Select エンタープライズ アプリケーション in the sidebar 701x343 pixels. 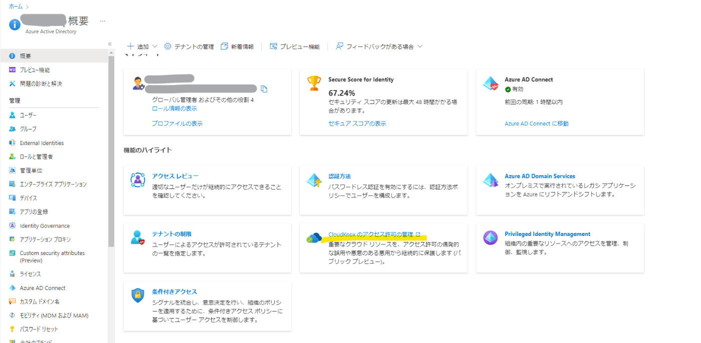54,184
